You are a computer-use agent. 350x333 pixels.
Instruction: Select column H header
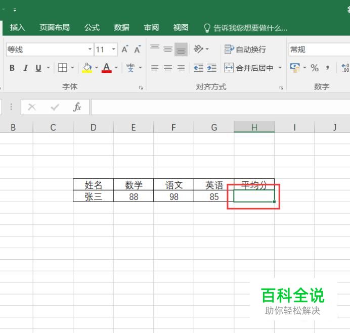pos(254,127)
